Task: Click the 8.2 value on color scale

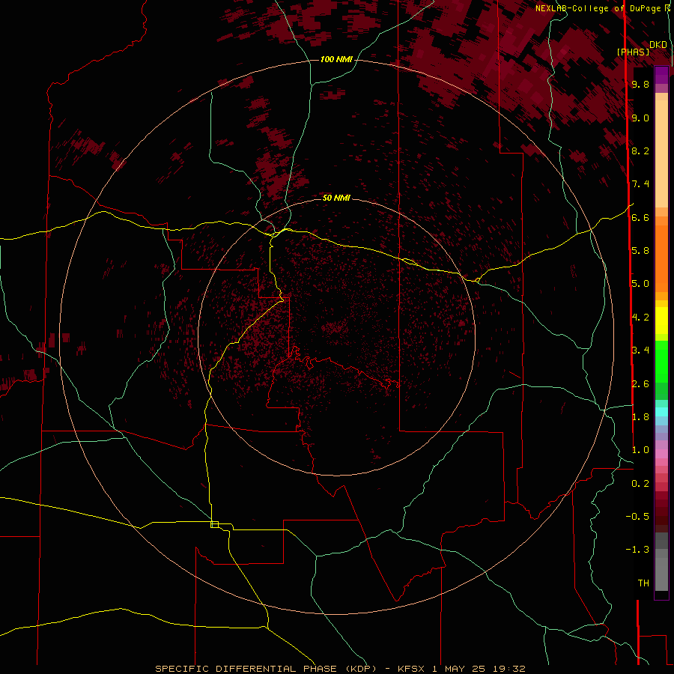Action: pos(640,151)
